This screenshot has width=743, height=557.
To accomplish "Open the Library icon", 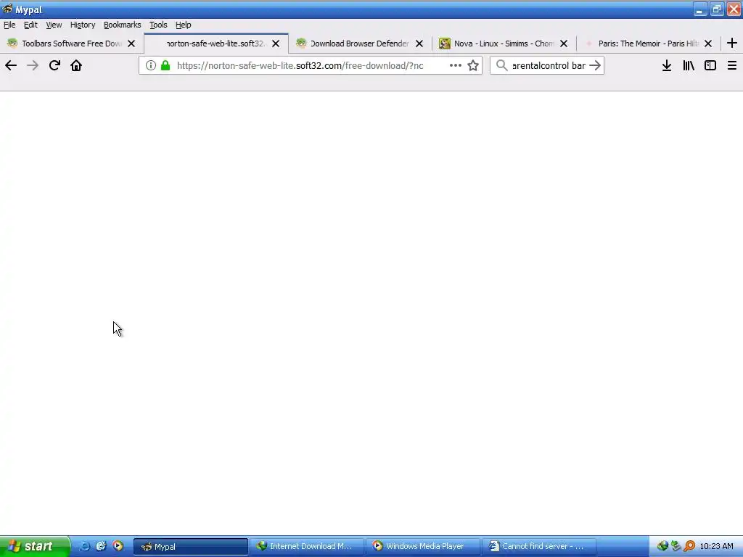I will pyautogui.click(x=689, y=65).
